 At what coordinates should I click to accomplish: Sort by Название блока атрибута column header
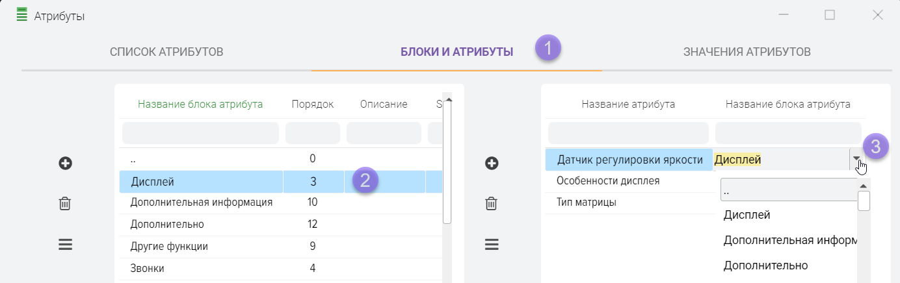coord(200,105)
